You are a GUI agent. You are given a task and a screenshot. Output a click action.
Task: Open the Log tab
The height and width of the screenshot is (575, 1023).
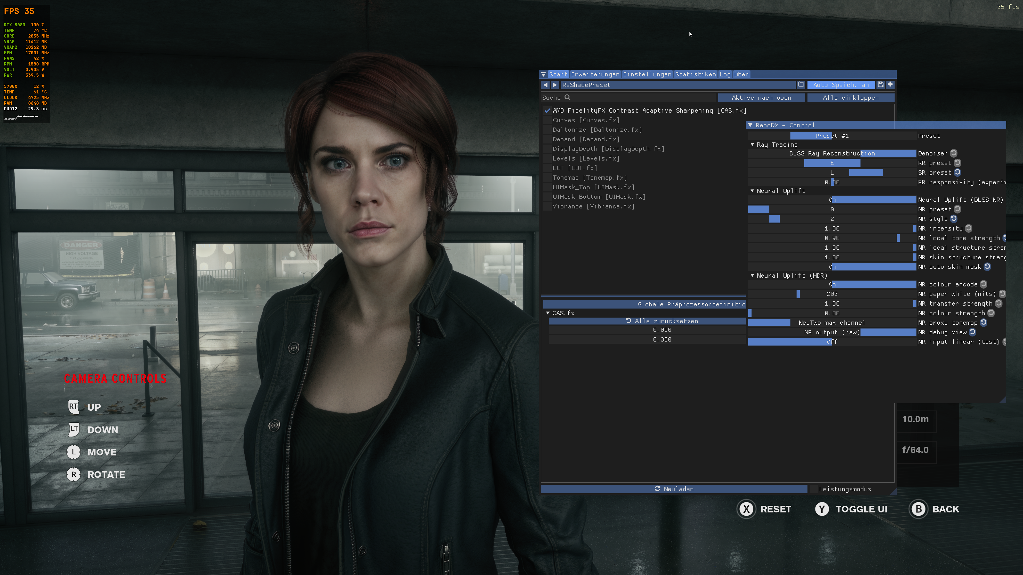pyautogui.click(x=725, y=74)
